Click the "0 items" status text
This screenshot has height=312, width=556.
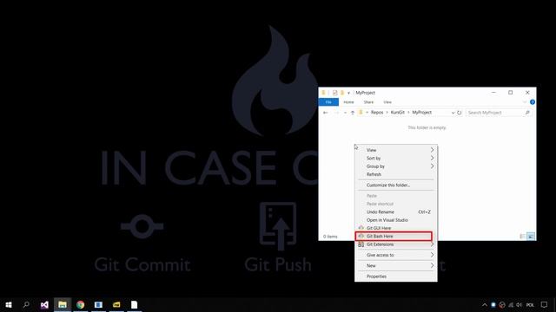coord(330,237)
